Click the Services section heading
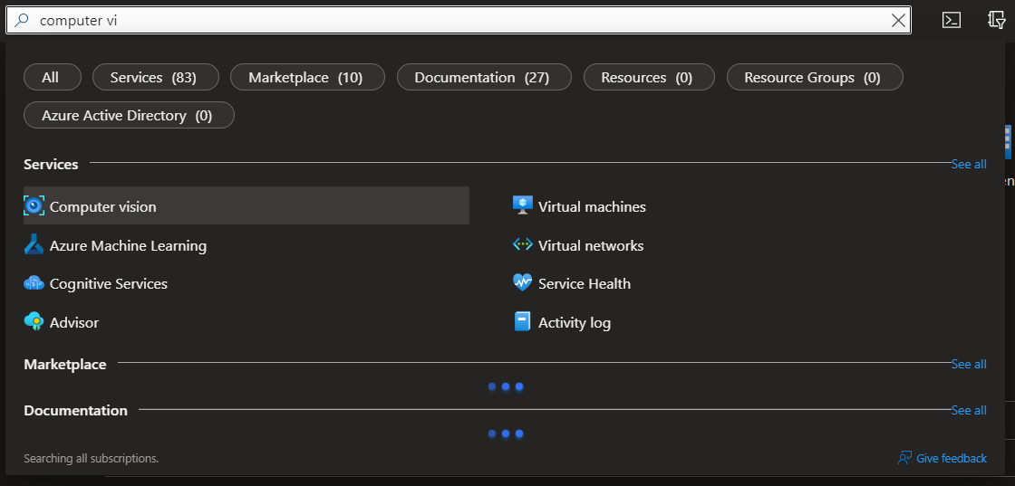Image resolution: width=1015 pixels, height=486 pixels. coord(51,164)
